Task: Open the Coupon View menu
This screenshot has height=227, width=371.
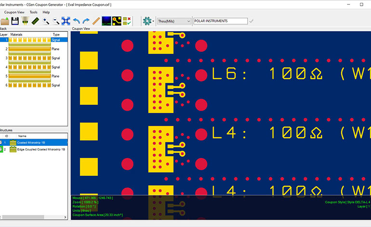Action: [x=14, y=12]
